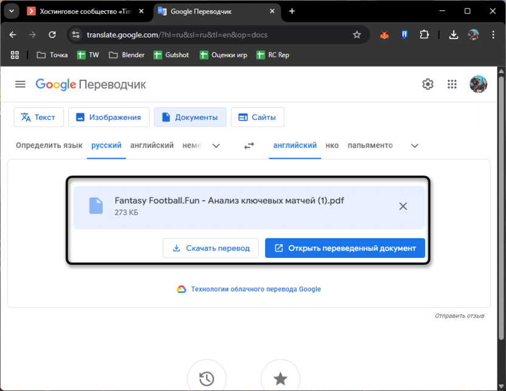Open the Bitwarden shield extension
This screenshot has width=506, height=391.
404,35
